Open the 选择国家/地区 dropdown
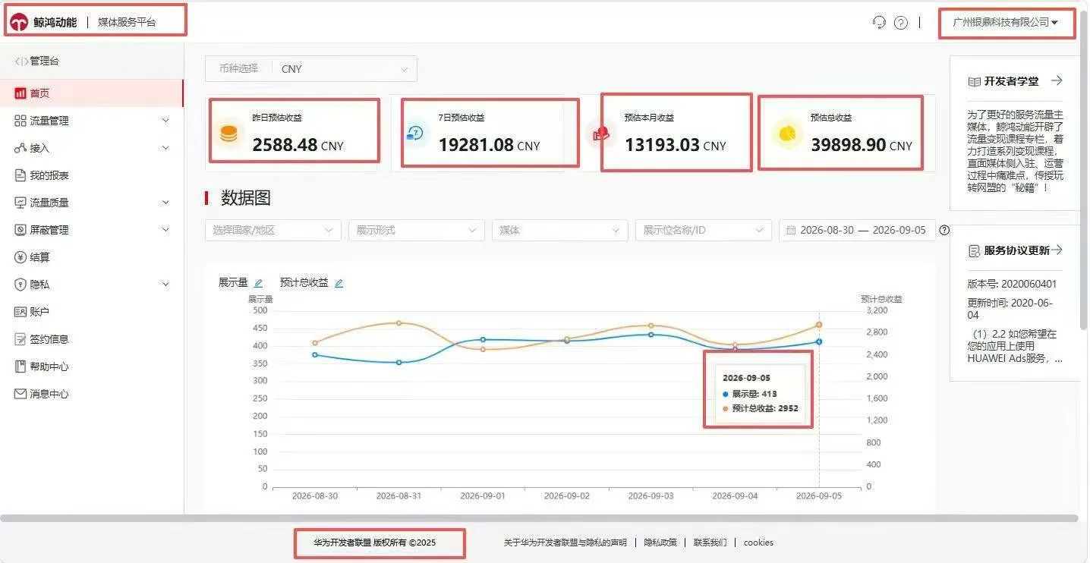Image resolution: width=1090 pixels, height=563 pixels. point(273,230)
